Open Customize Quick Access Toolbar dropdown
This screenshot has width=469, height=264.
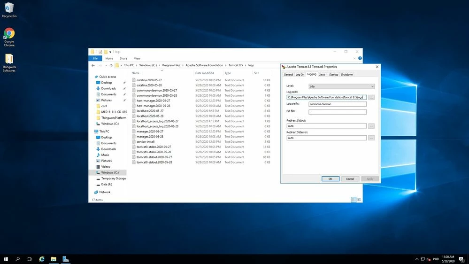(x=110, y=52)
